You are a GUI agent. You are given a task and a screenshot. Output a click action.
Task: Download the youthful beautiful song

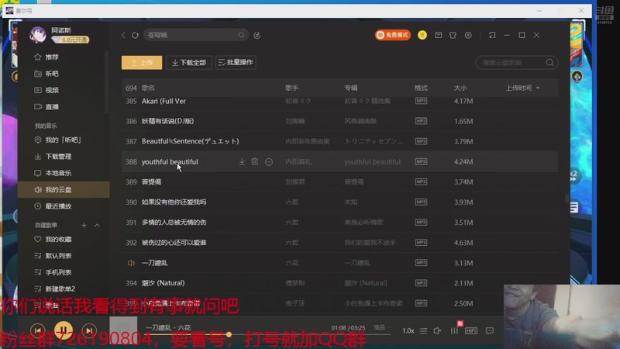click(242, 162)
